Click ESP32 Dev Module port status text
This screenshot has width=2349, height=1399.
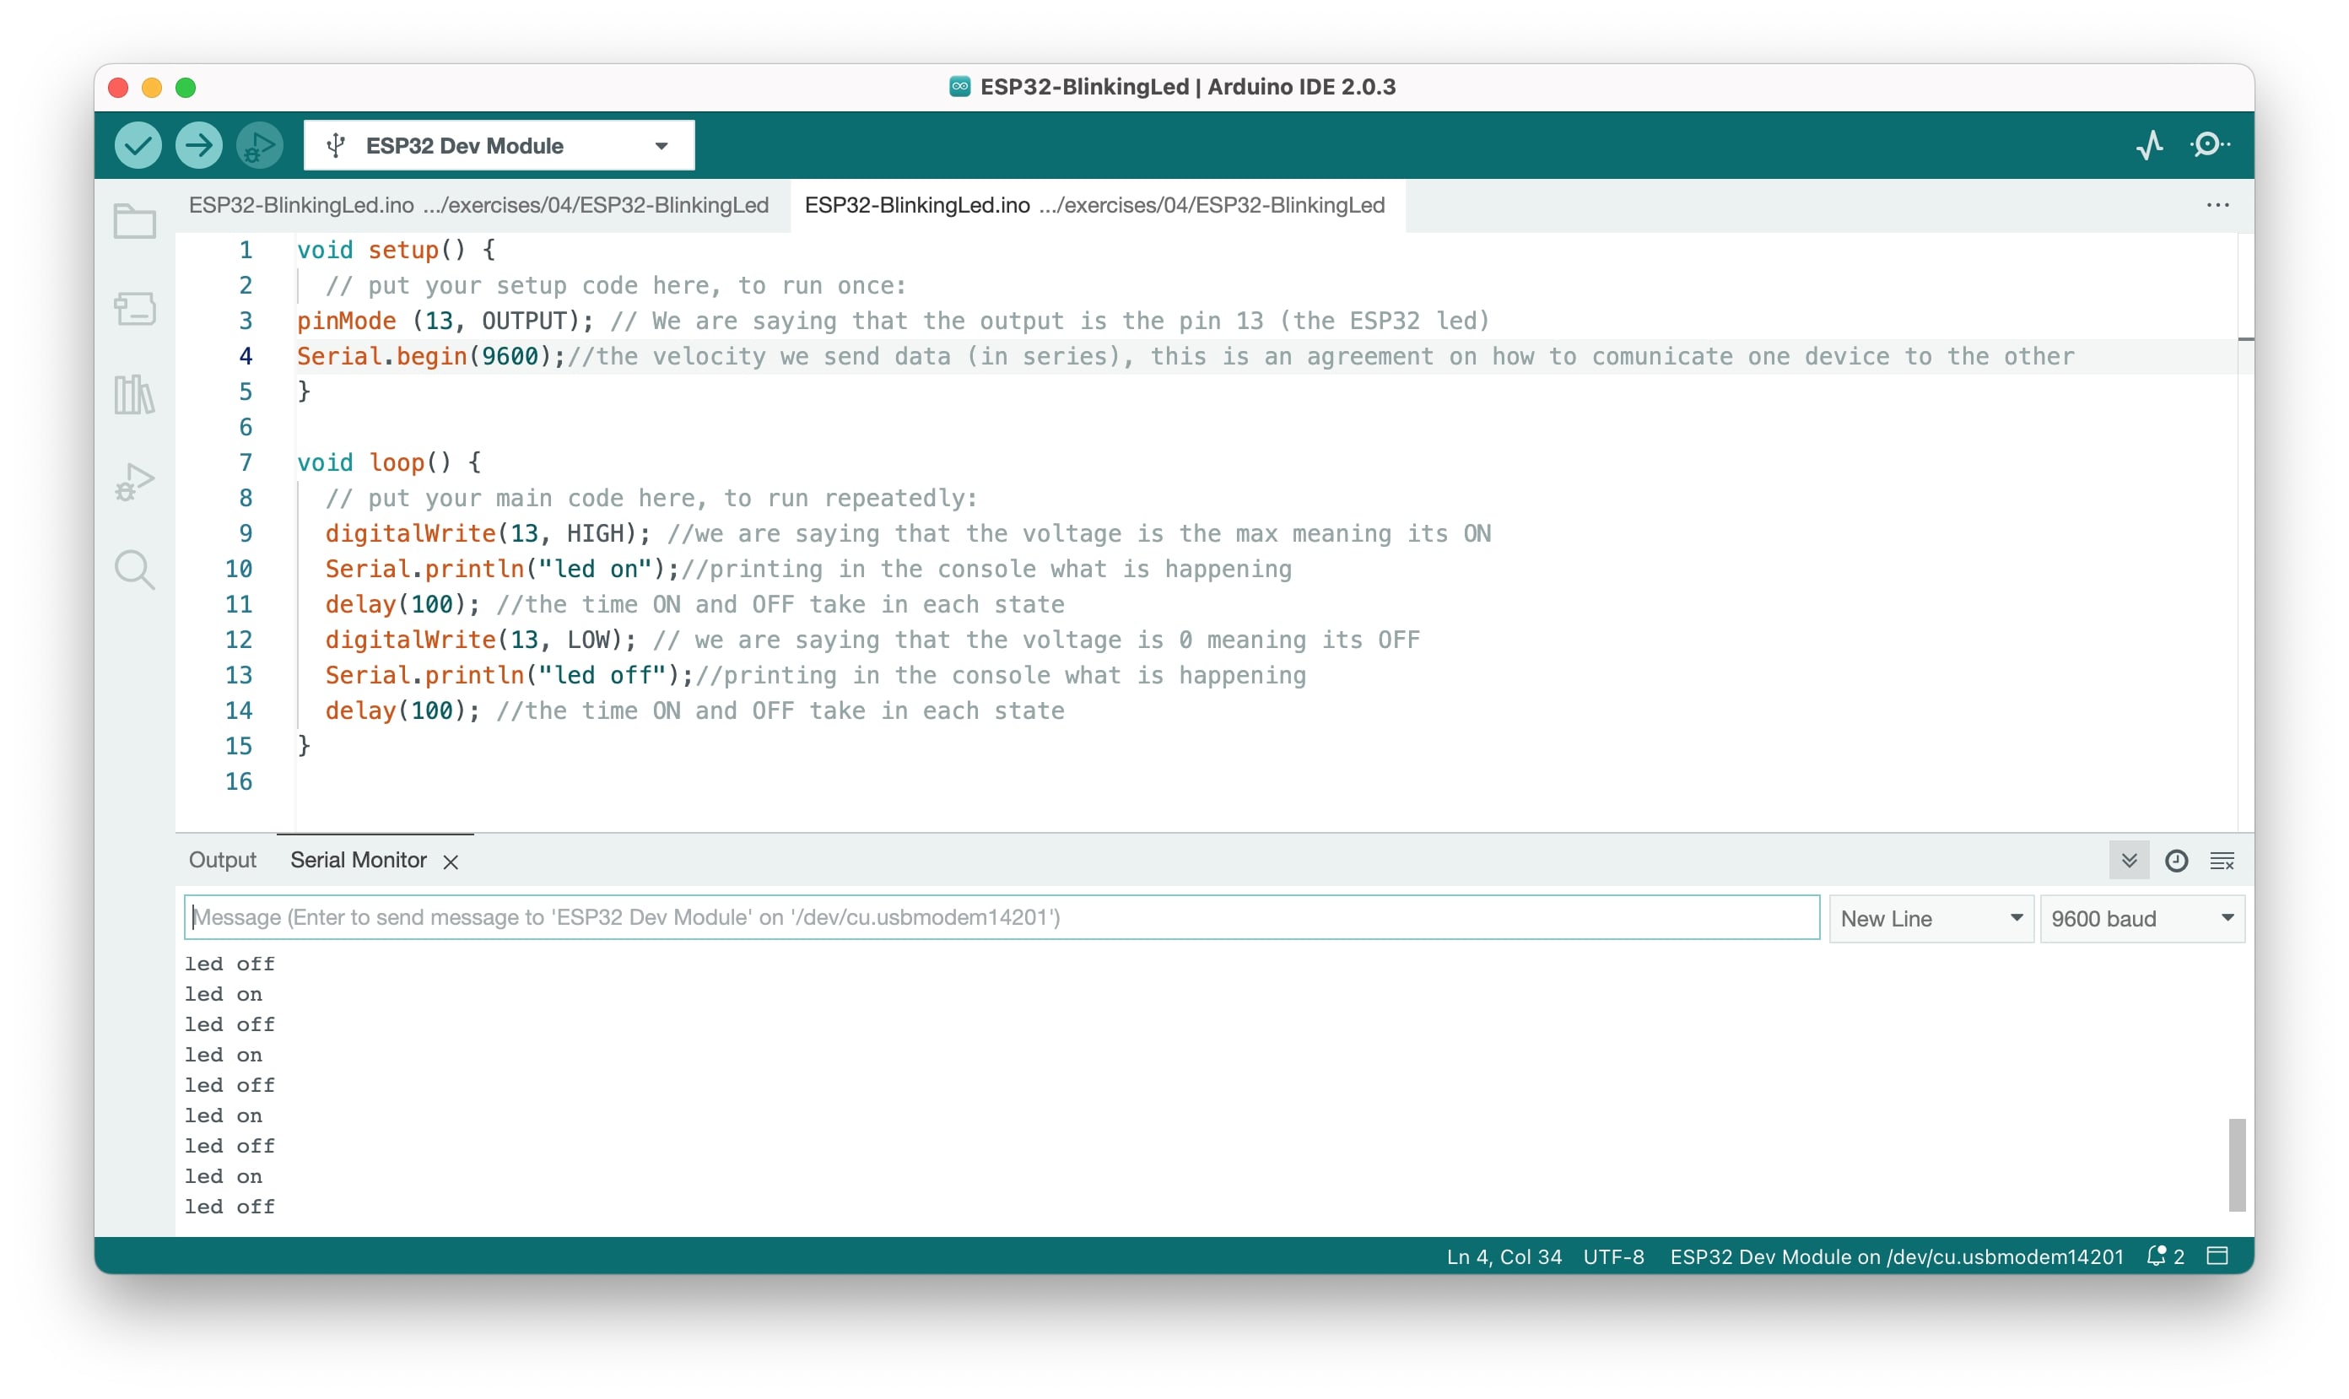click(1897, 1256)
